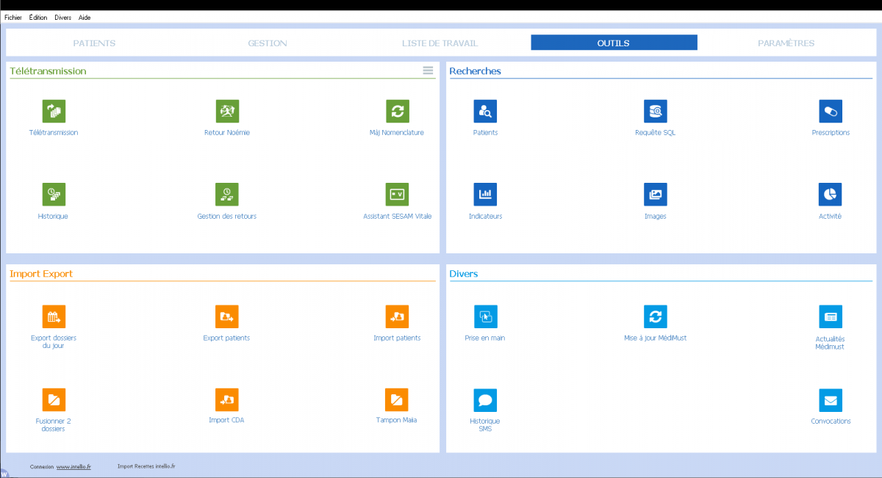
Task: Click the Import CDA label
Action: (x=226, y=420)
